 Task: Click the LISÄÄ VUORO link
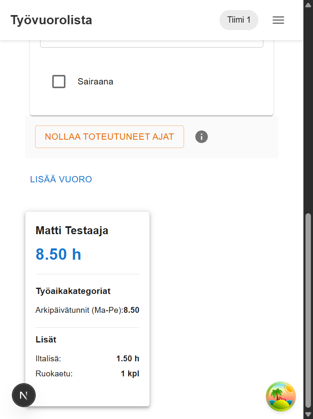coord(61,179)
